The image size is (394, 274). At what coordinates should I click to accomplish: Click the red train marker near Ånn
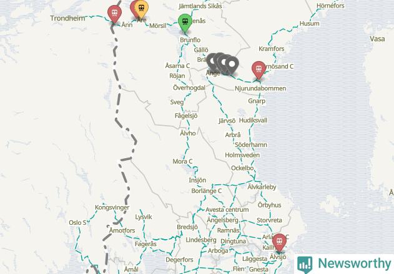point(115,14)
